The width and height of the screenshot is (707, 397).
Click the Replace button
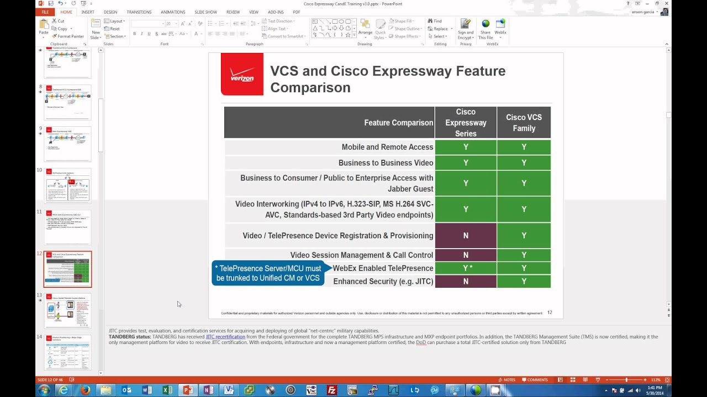(x=440, y=29)
